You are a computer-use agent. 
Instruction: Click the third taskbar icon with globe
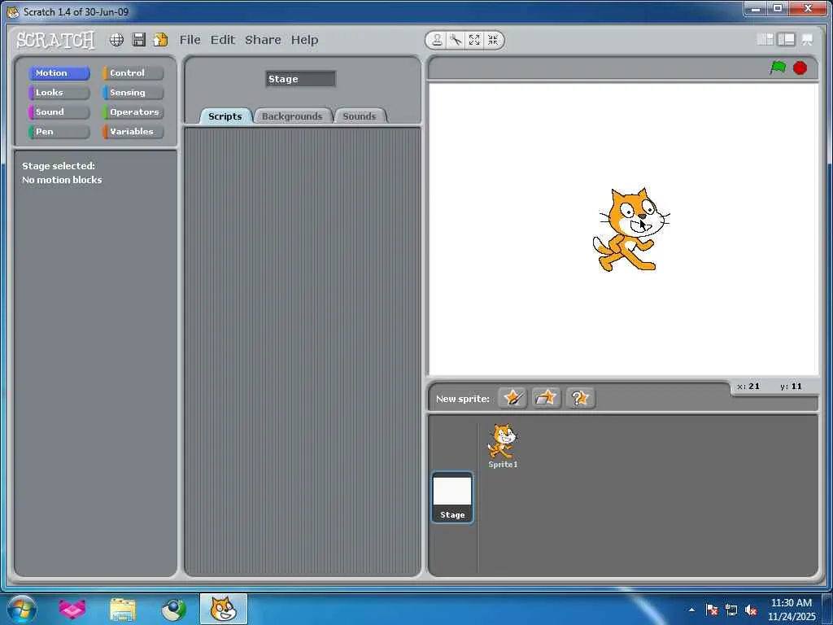pos(174,609)
